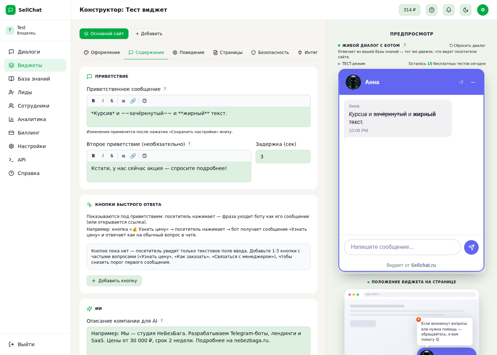Switch to the Безопасность tab
Screen dimensions: 497x355
tap(270, 53)
